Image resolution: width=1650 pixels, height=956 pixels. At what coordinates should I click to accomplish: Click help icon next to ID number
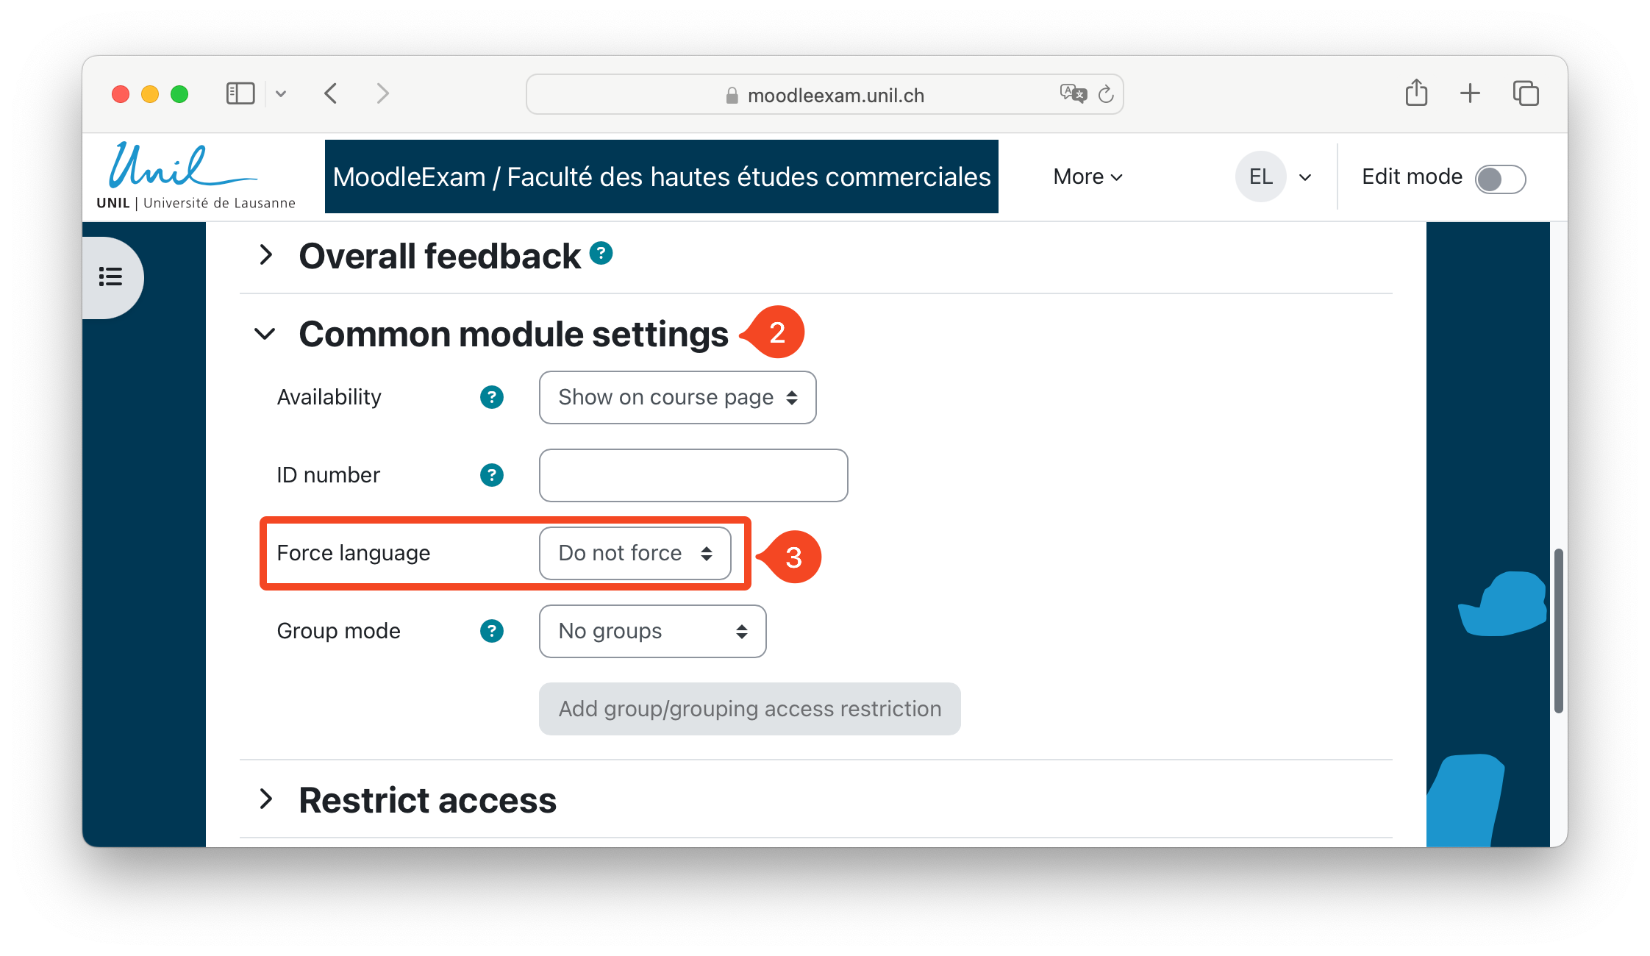[x=491, y=475]
